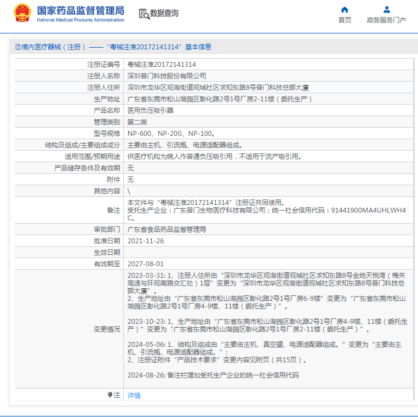418x417 pixels.
Task: Click the 生效日期 label
Action: [107, 253]
